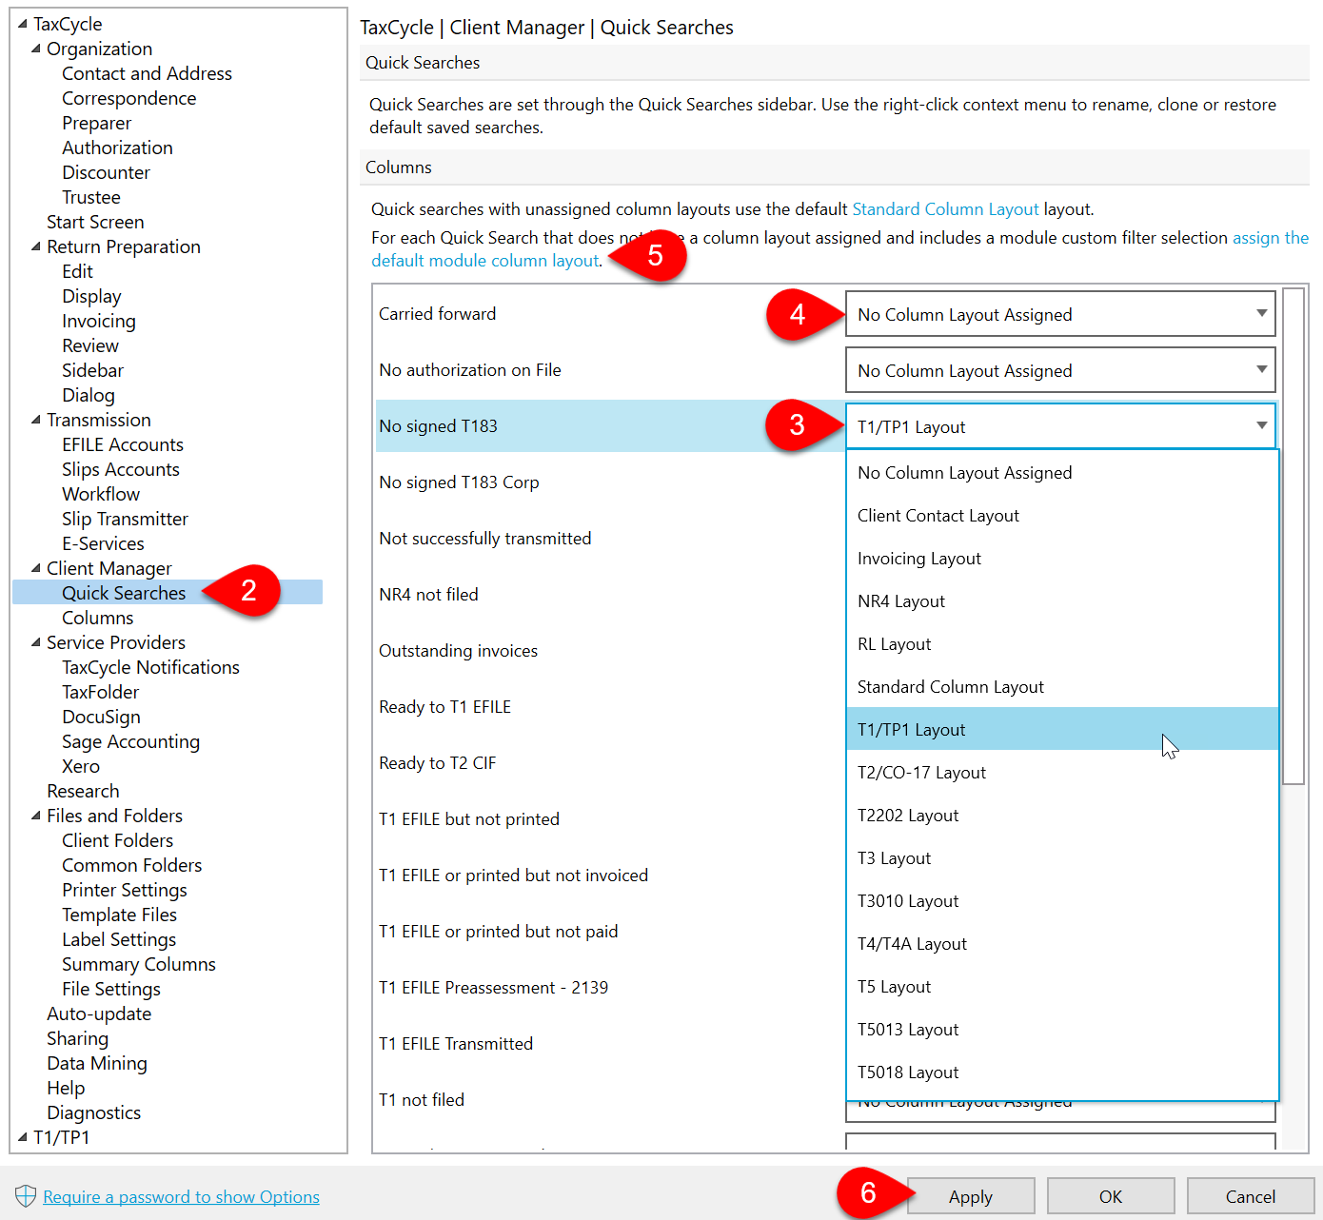Choose Client Contact Layout from the list
Image resolution: width=1323 pixels, height=1220 pixels.
(x=1062, y=516)
